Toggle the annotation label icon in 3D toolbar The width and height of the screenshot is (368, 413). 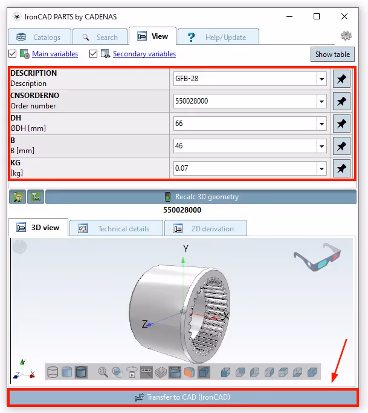click(x=146, y=372)
